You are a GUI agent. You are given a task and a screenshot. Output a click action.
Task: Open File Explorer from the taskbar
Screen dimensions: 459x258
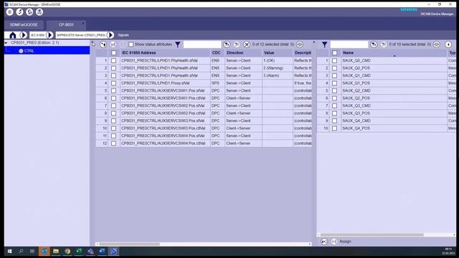[x=56, y=252]
